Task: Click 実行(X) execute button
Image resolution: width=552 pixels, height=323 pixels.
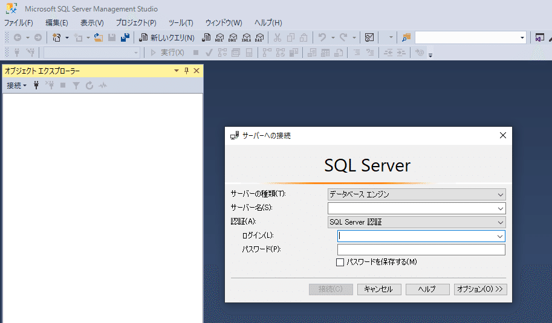Action: point(167,53)
